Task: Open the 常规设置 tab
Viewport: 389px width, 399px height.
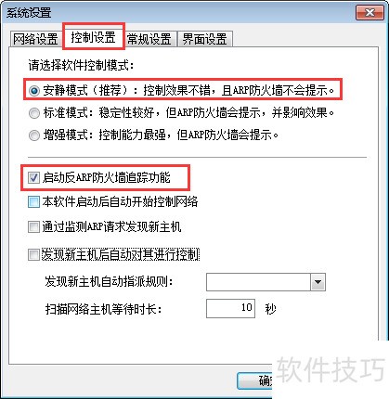Action: (x=149, y=39)
